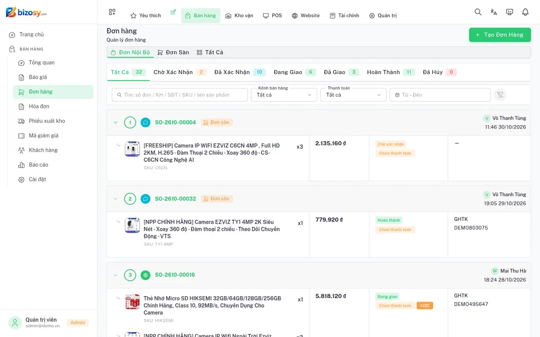Open the search magnifier icon
This screenshot has height=337, width=540.
(478, 12)
